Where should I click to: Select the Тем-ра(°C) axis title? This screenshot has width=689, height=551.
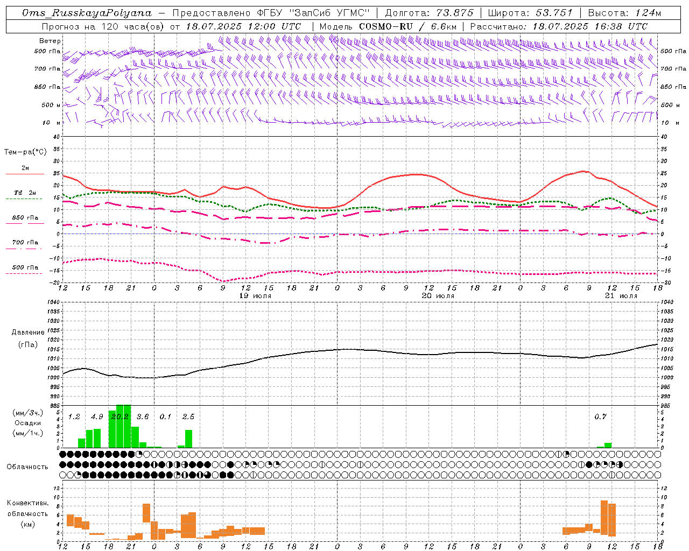(25, 152)
